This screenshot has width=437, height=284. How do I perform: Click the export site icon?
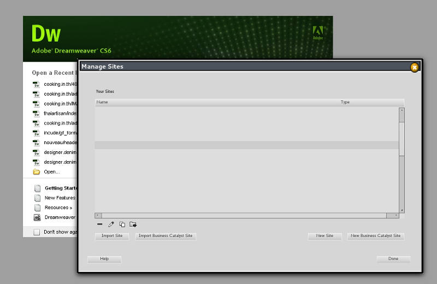click(x=133, y=224)
